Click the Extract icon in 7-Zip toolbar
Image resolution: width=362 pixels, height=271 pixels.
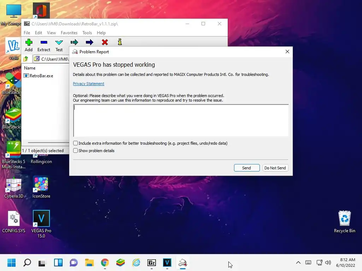point(43,45)
